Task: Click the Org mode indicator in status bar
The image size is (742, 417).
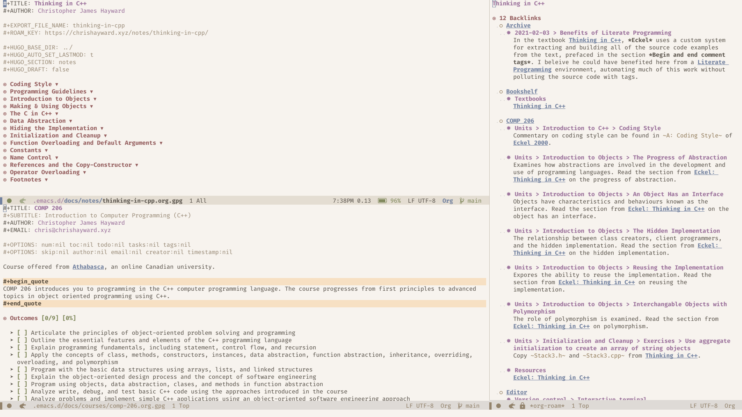Action: pyautogui.click(x=447, y=200)
